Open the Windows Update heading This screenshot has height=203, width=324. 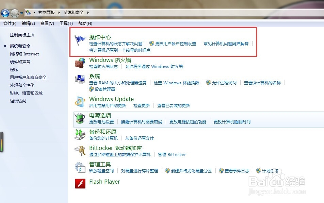coord(111,99)
